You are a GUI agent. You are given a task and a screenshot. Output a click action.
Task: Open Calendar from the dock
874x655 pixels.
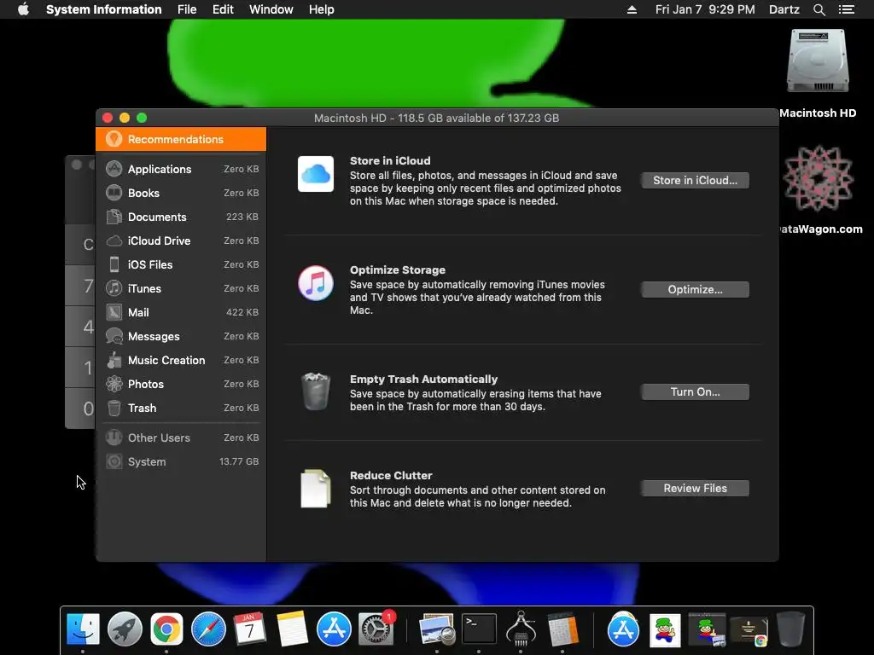[250, 629]
